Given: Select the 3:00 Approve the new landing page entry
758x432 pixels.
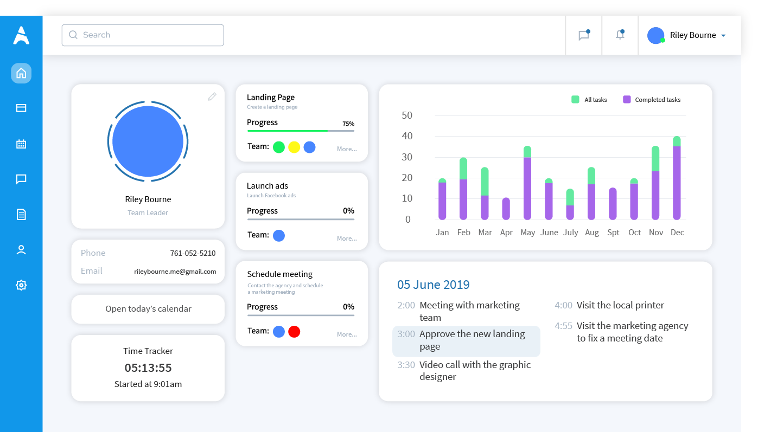Looking at the screenshot, I should [x=466, y=341].
